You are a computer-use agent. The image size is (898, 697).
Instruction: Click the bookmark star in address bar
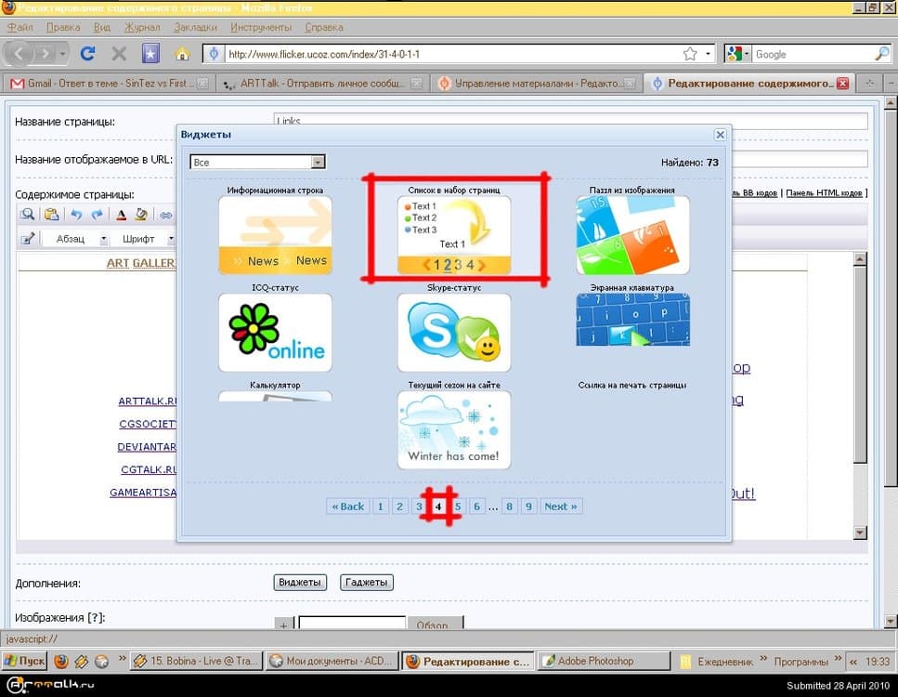(x=690, y=54)
